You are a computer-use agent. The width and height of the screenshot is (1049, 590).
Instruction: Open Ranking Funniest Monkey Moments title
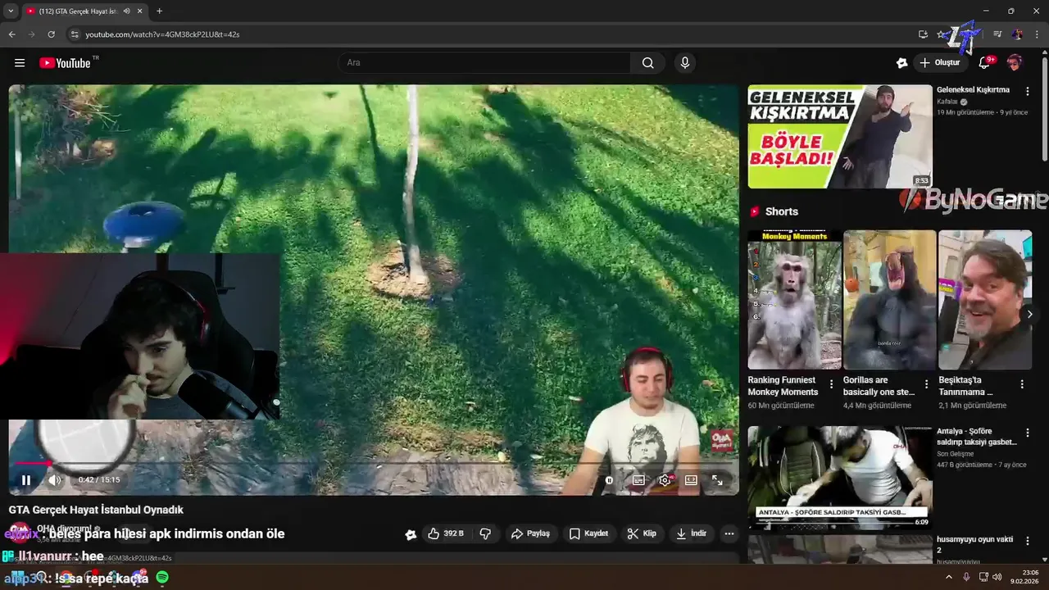point(783,386)
